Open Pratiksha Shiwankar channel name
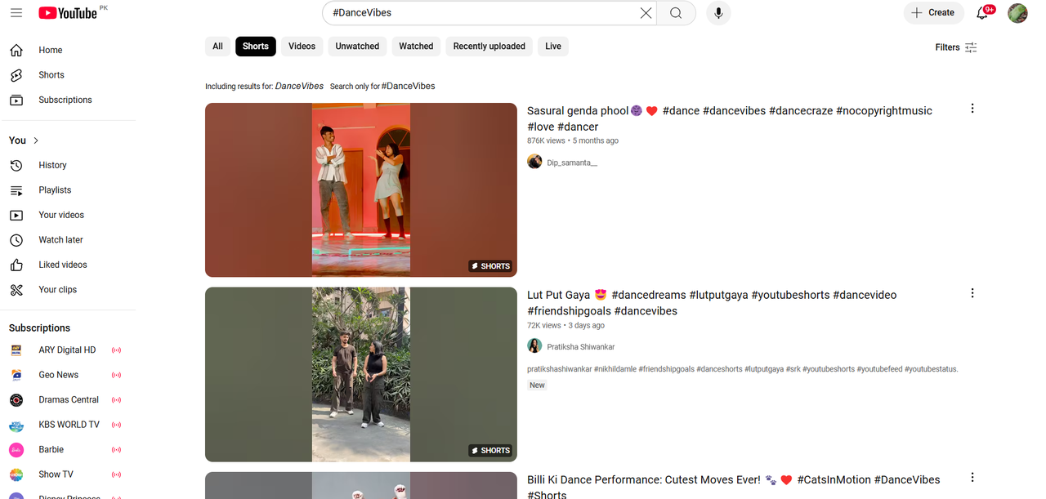 pyautogui.click(x=581, y=347)
